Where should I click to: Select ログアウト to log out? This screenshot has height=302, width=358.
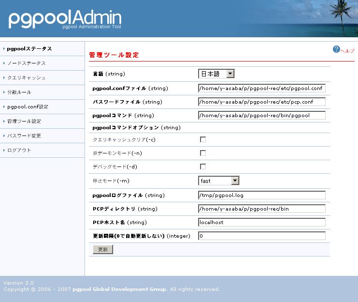point(19,151)
